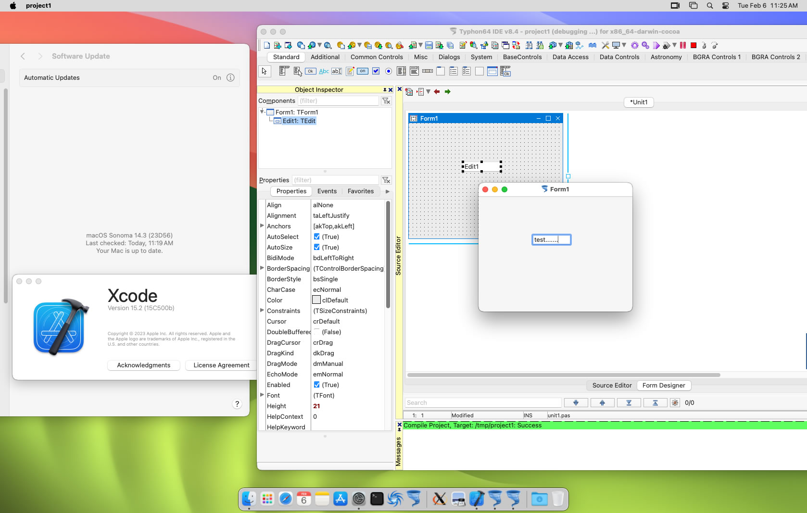
Task: Select the TEdit component icon
Action: tap(337, 71)
